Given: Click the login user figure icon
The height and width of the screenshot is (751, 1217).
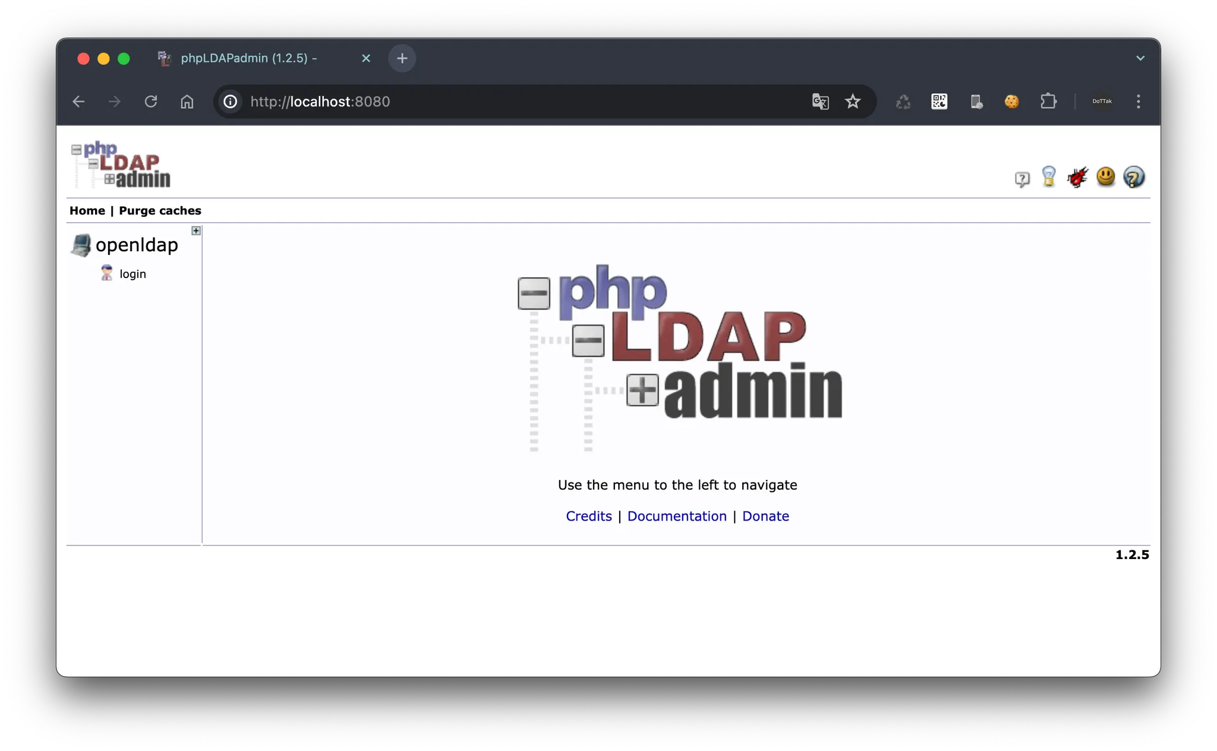Looking at the screenshot, I should pos(106,273).
